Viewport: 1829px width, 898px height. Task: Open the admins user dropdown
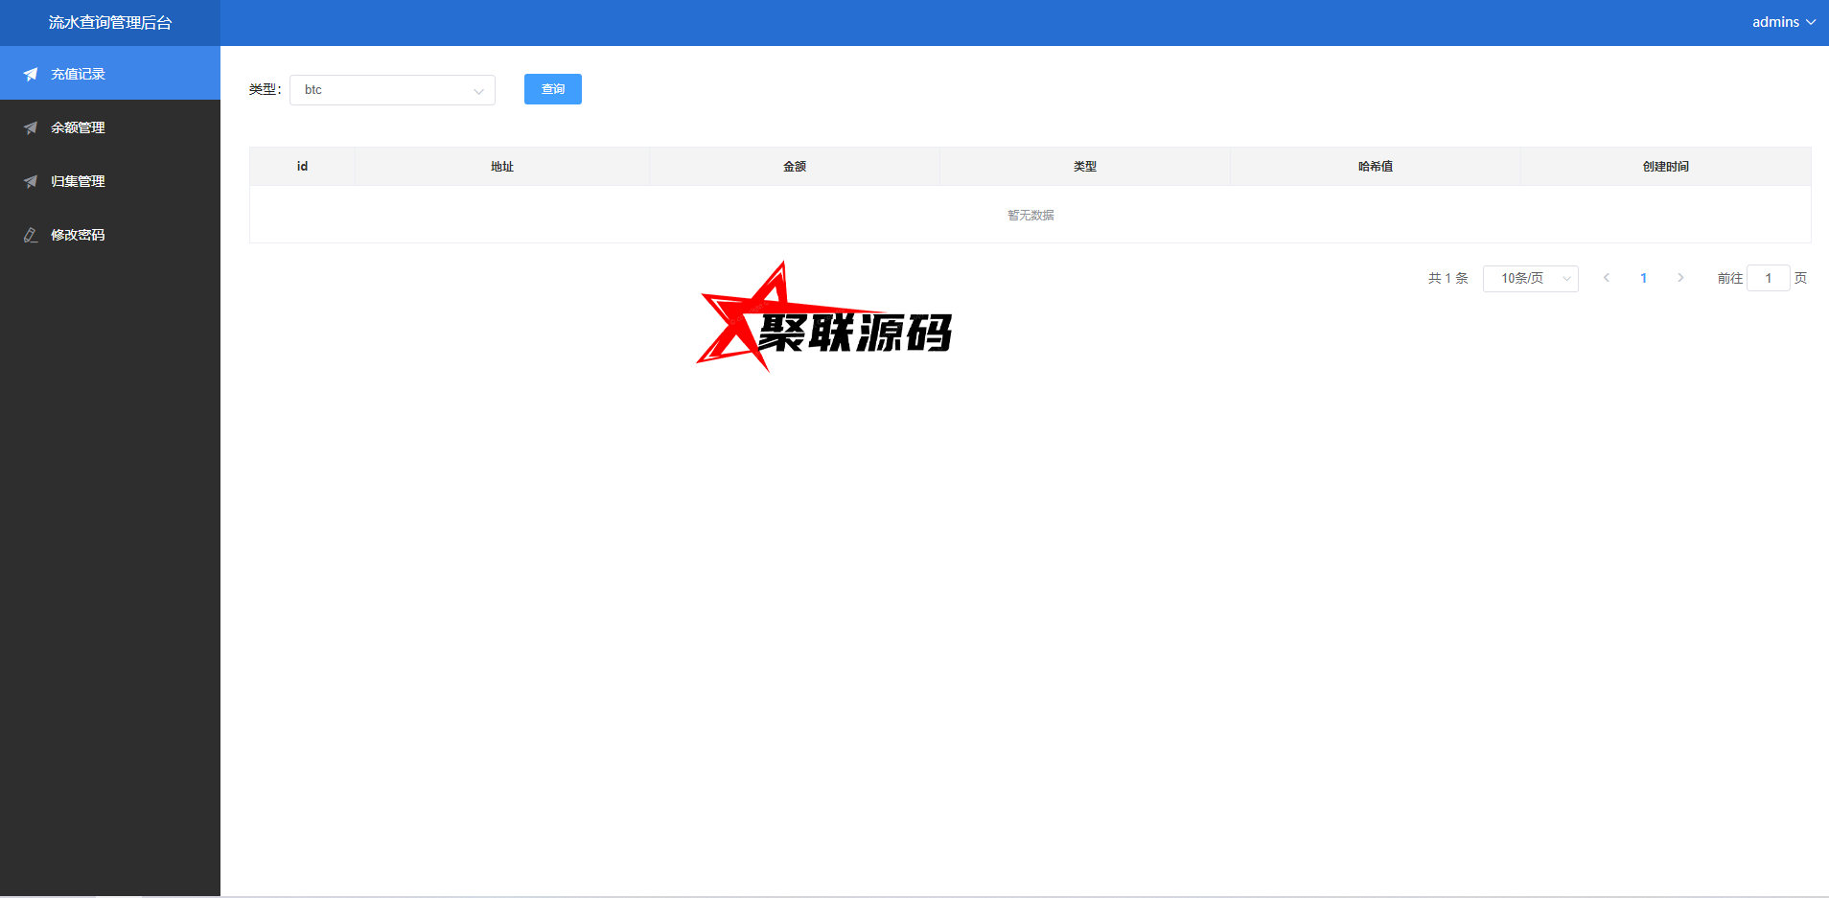click(x=1783, y=22)
